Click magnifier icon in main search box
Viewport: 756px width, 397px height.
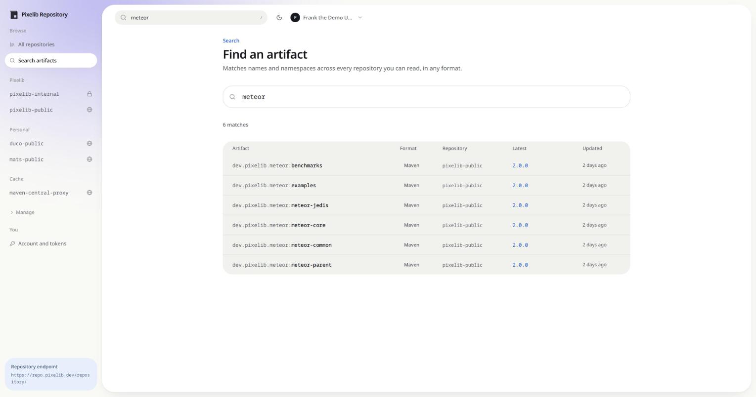click(232, 97)
